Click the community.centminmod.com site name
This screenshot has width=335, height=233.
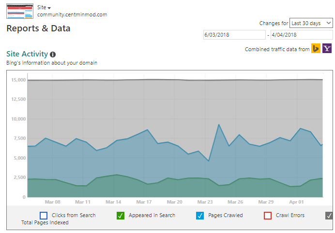72,14
